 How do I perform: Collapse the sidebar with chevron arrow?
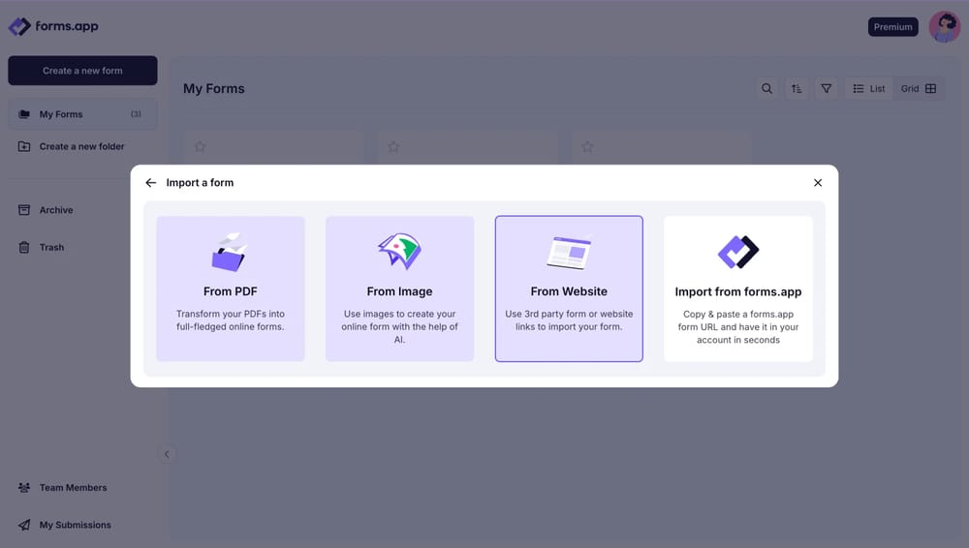tap(167, 454)
